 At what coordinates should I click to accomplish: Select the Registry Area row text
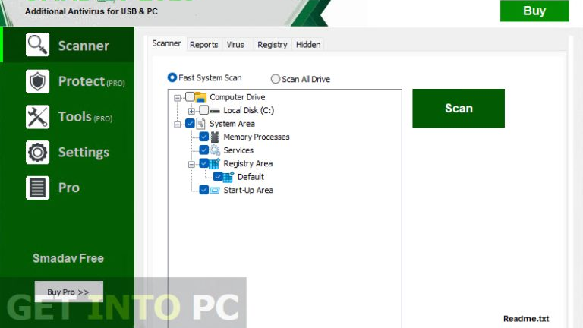(247, 164)
